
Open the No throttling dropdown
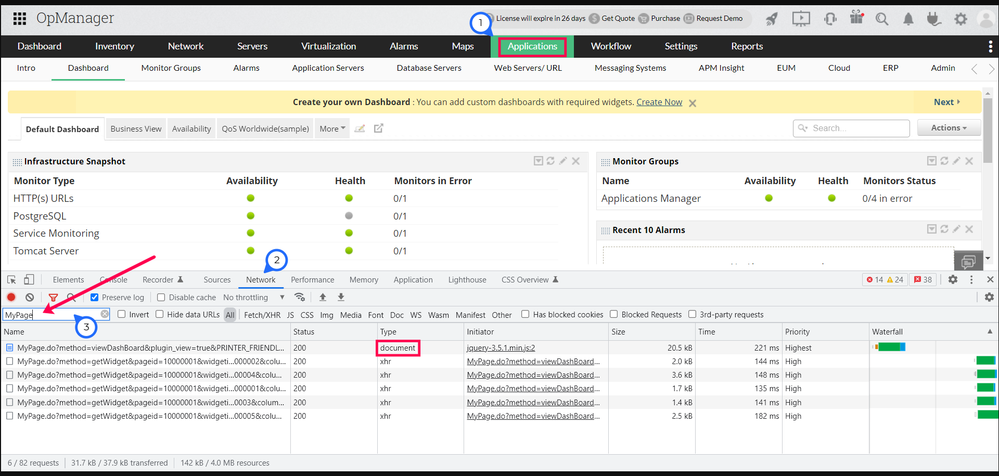pos(253,298)
